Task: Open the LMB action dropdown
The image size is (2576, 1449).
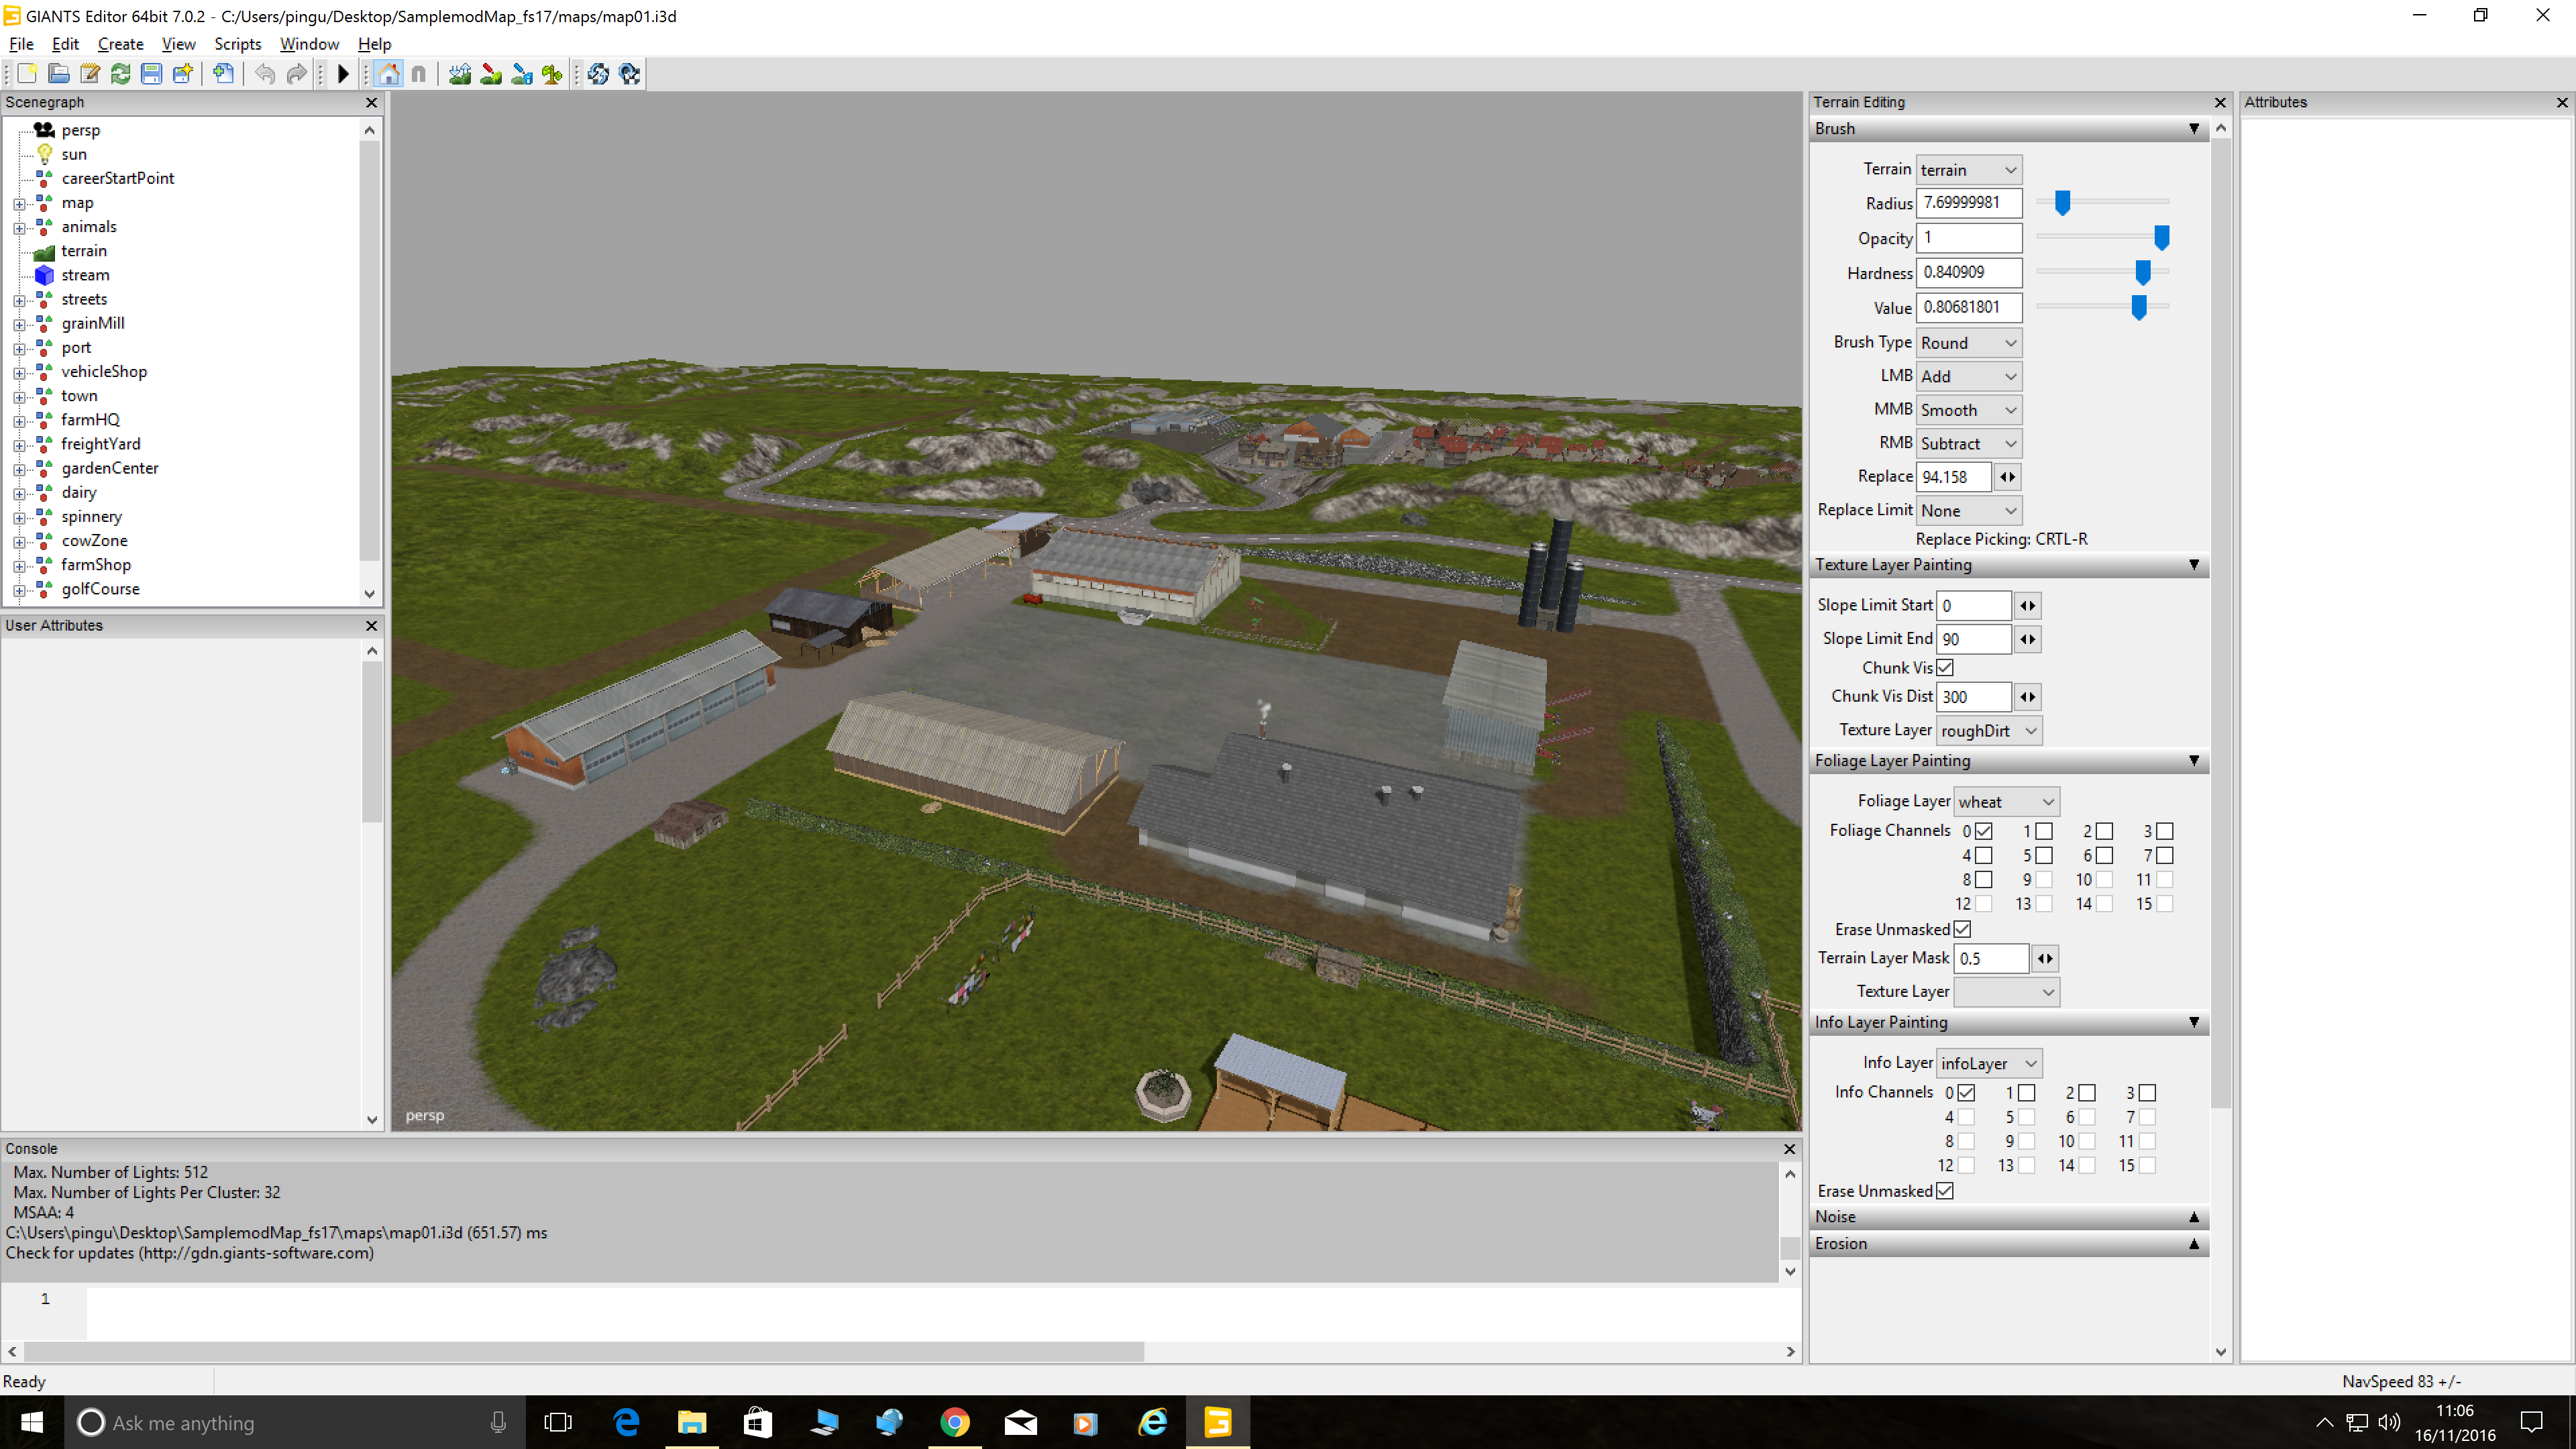Action: [x=1969, y=376]
